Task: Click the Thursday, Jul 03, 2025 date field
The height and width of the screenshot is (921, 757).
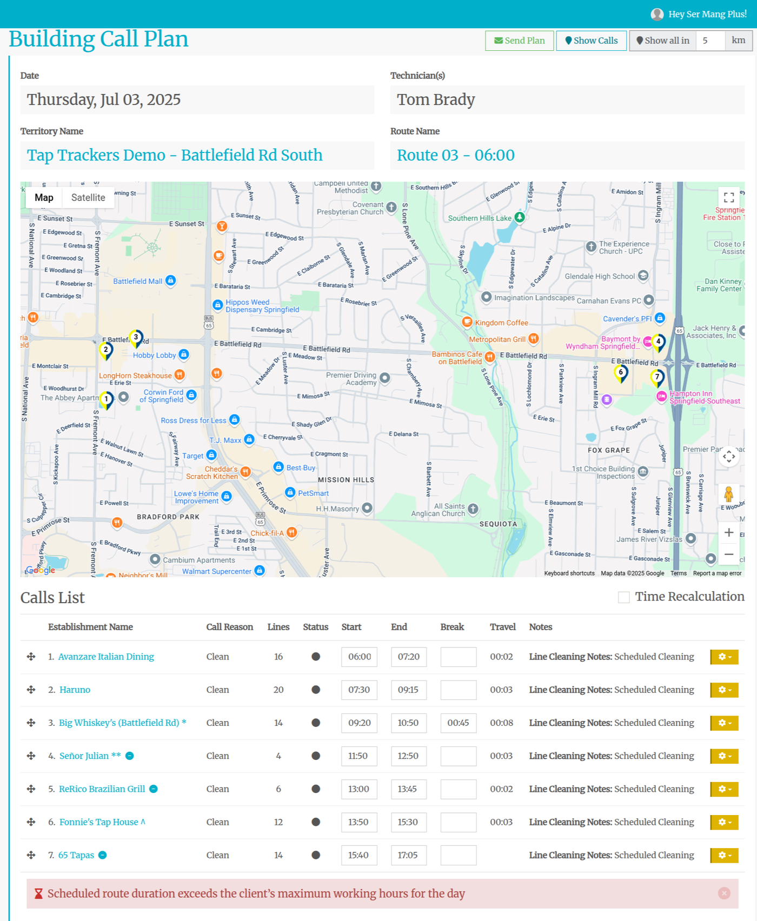Action: coord(197,99)
